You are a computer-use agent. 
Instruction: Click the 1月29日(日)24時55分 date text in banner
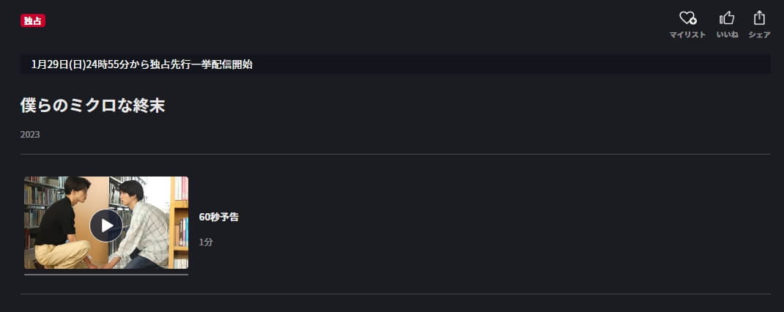pos(81,64)
